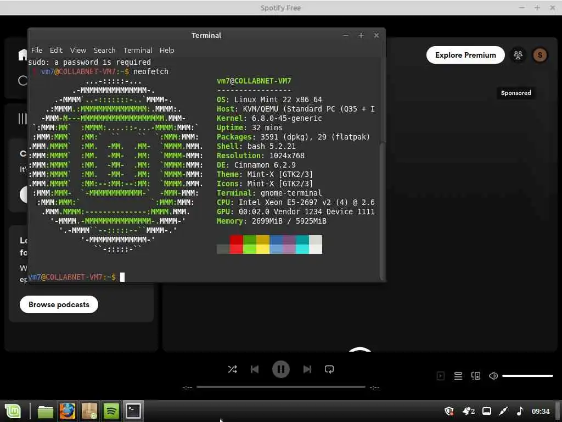The width and height of the screenshot is (562, 422).
Task: Click 'sudo: a password is required' text
Action: (x=89, y=62)
